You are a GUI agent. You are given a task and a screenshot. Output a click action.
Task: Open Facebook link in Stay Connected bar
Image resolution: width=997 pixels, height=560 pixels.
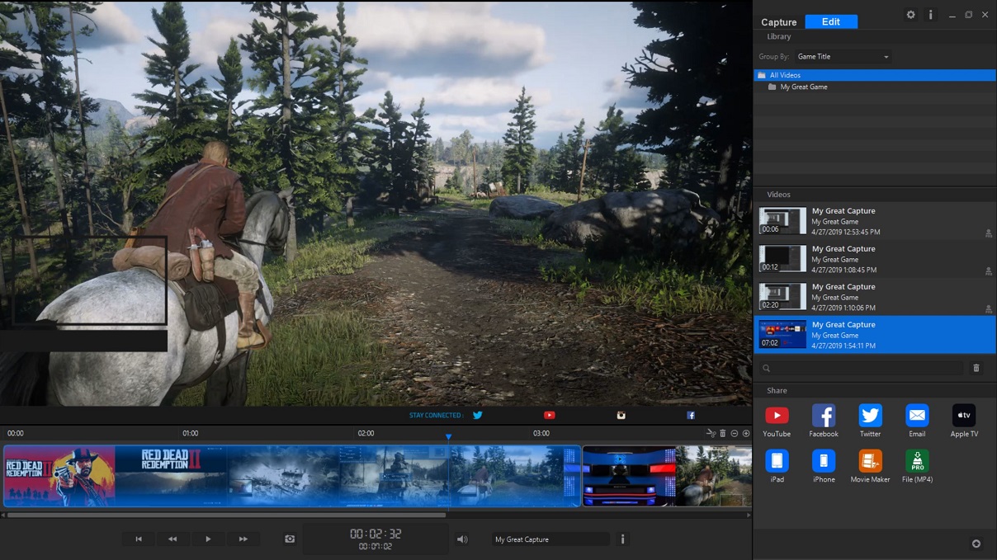pos(691,415)
